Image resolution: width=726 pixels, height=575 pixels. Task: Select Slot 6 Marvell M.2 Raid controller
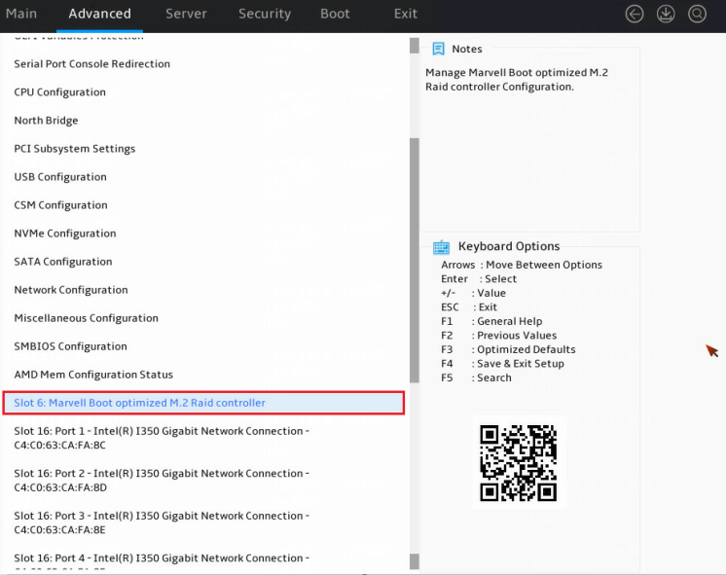203,403
